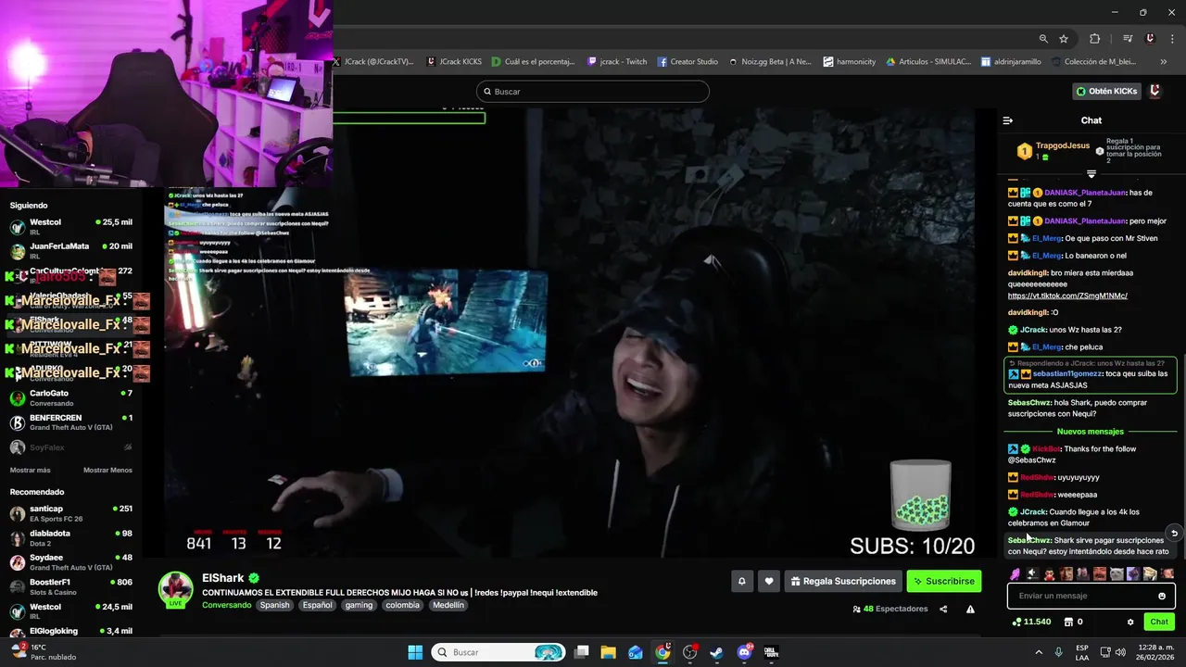Open Chrome extensions puzzle icon
This screenshot has height=667, width=1186.
(1094, 38)
